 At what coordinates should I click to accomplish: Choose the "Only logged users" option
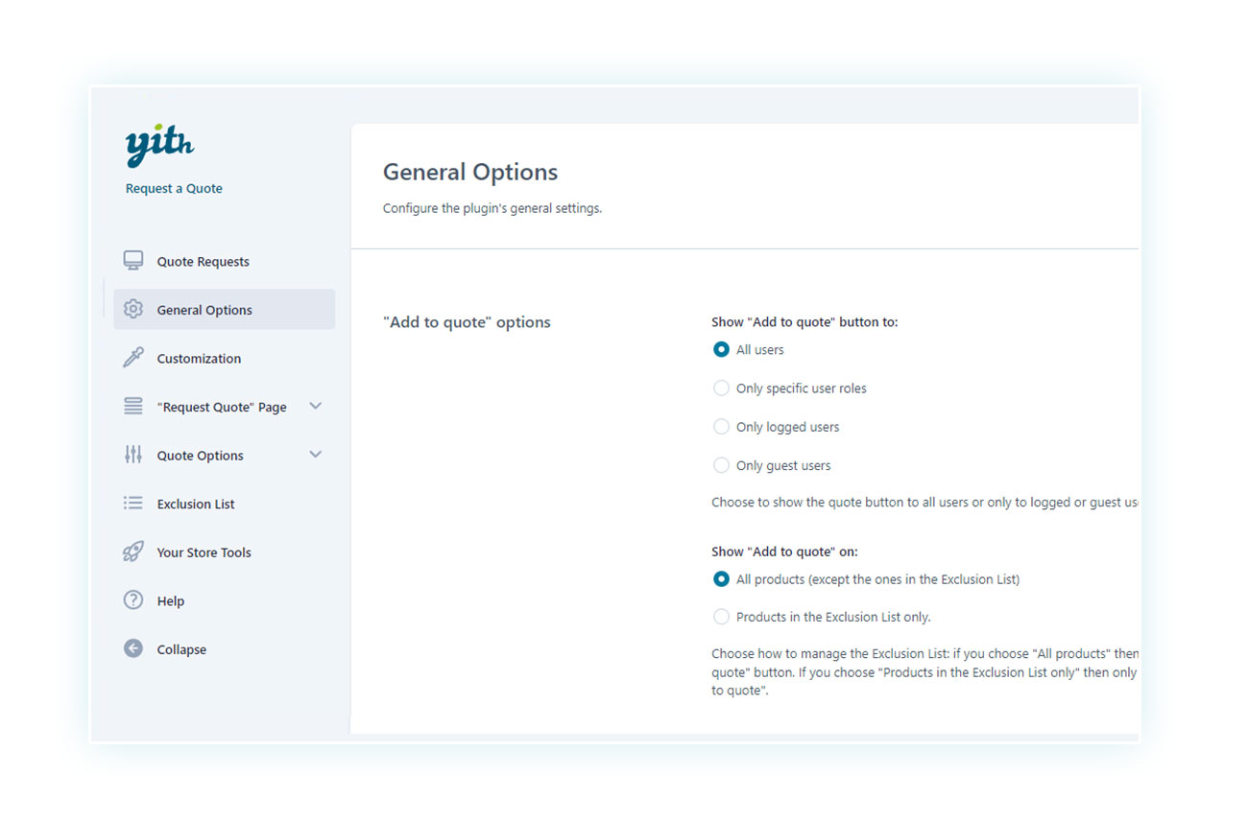[721, 427]
